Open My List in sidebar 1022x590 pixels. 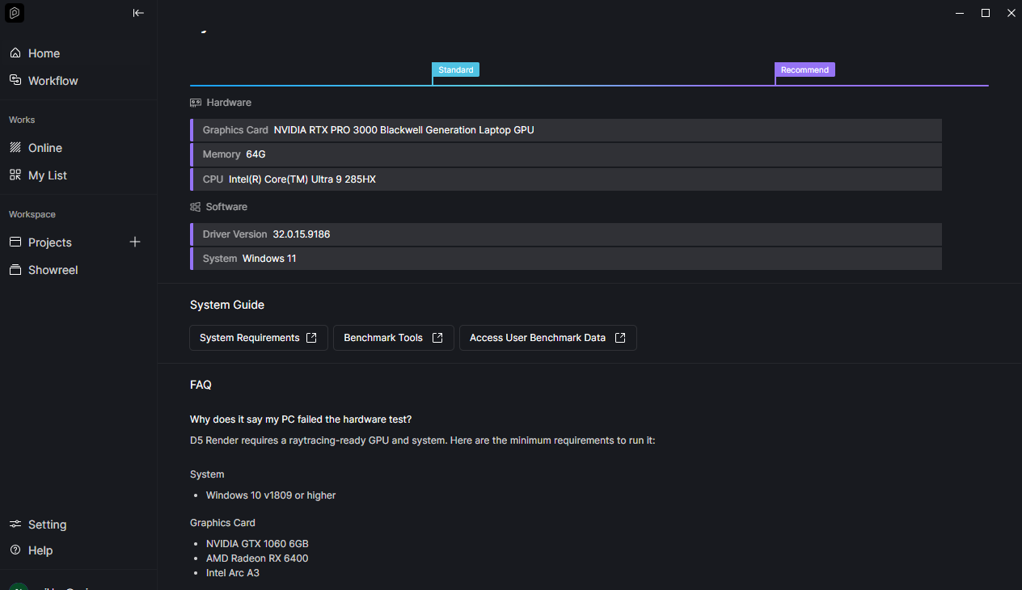point(47,175)
